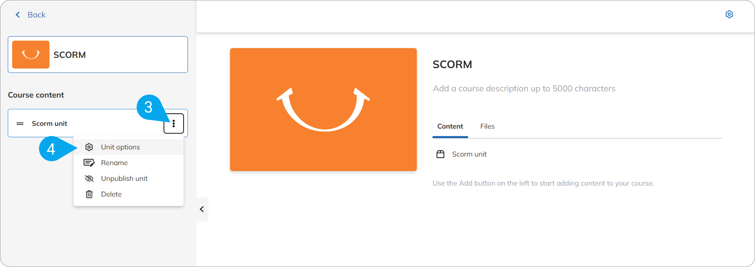This screenshot has height=267, width=755.
Task: Grab the drag handle of Scorm unit
Action: [x=20, y=124]
